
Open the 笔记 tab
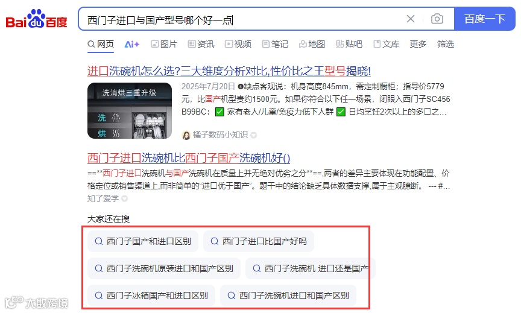275,44
